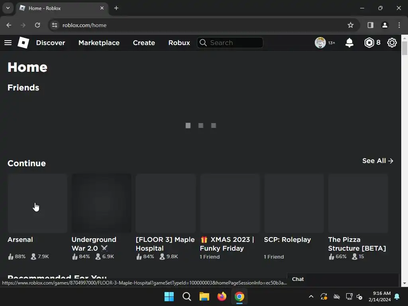The height and width of the screenshot is (306, 408).
Task: Click the page scrollbar down arrow
Action: pos(404,283)
